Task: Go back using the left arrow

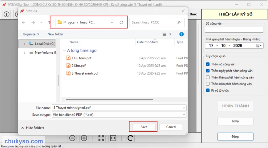Action: tap(24, 23)
